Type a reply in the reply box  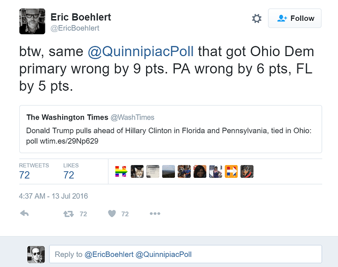point(185,254)
